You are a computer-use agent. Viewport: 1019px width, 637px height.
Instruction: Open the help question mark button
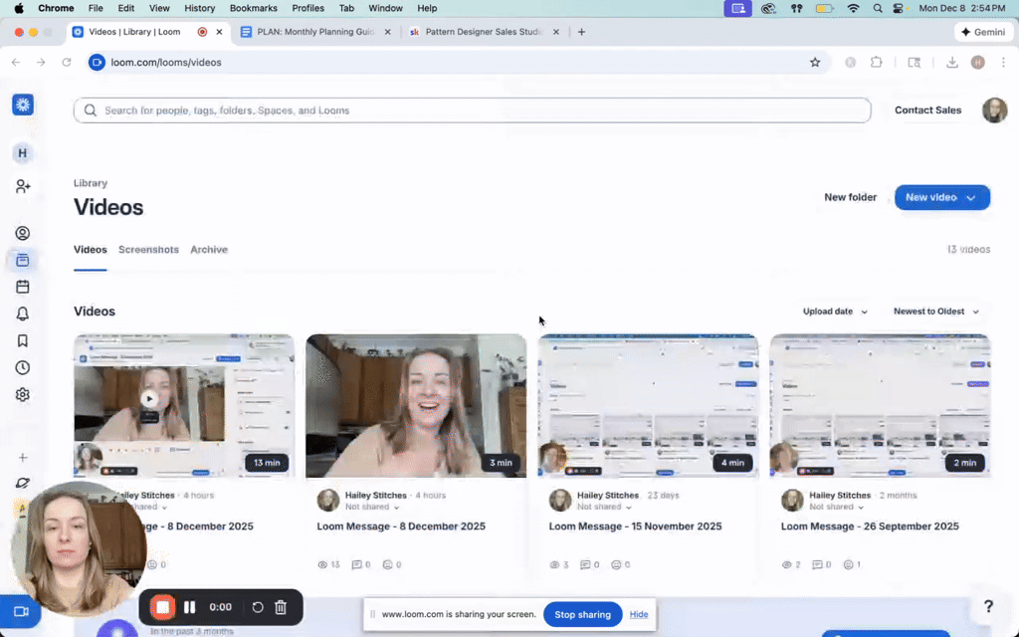point(988,606)
